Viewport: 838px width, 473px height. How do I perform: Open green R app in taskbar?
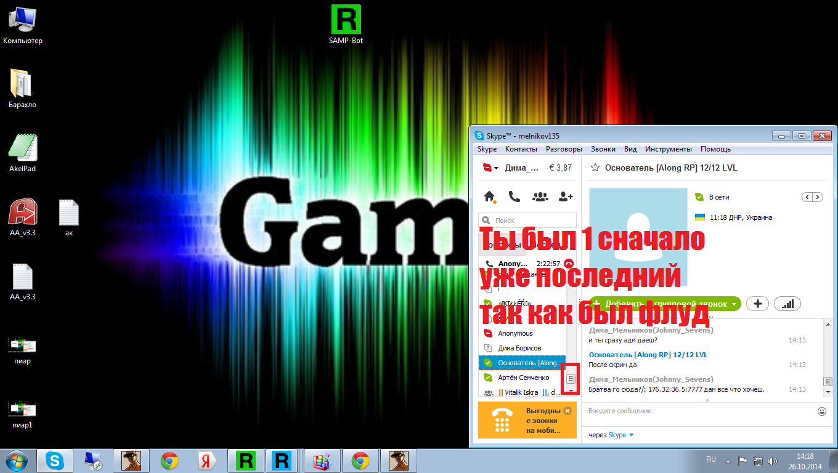(x=246, y=461)
